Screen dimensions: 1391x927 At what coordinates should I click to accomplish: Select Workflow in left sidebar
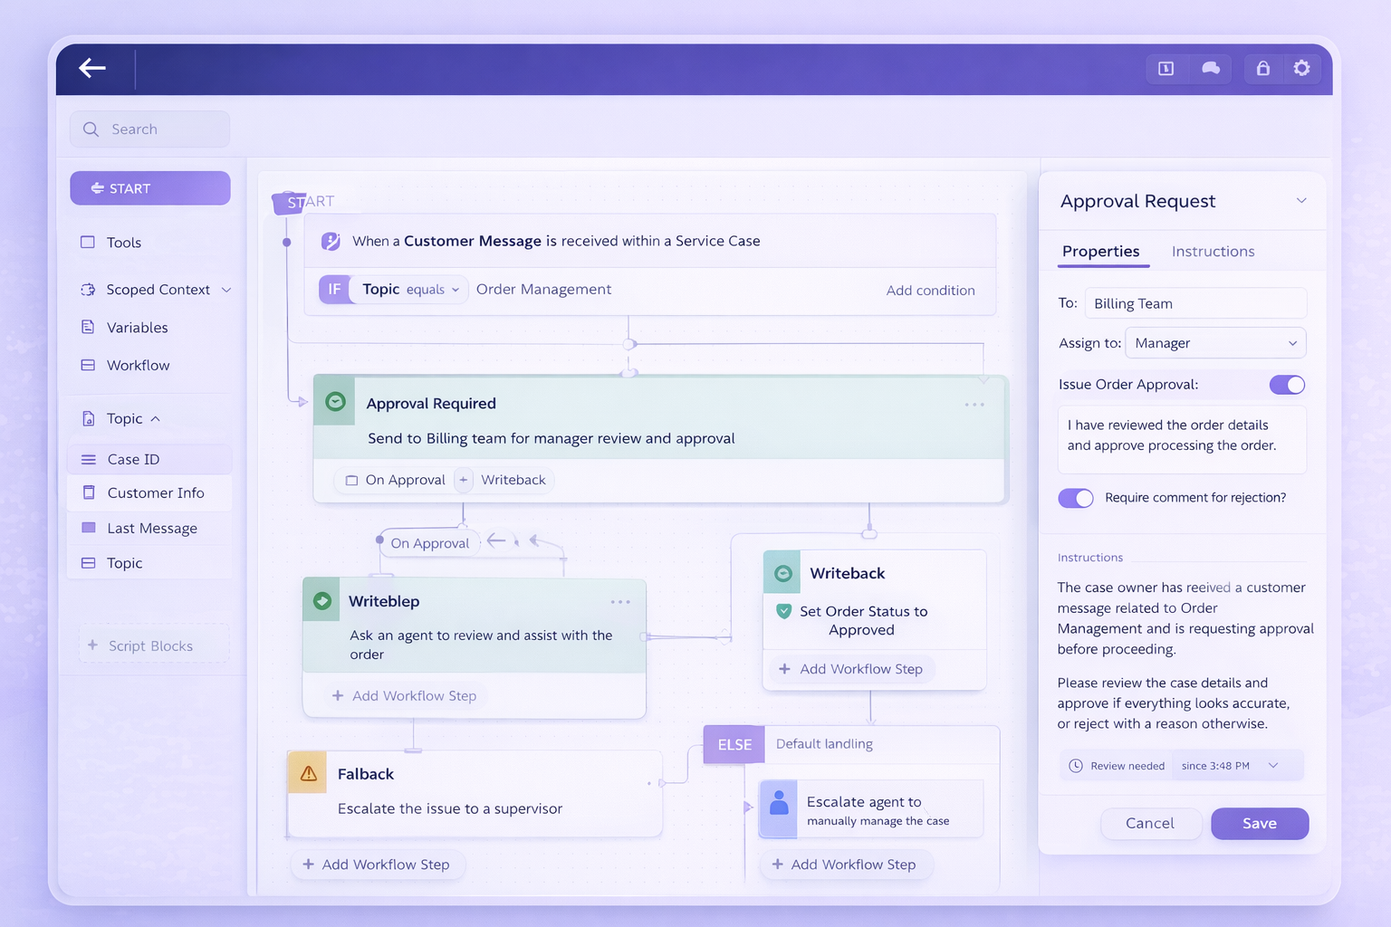coord(138,366)
